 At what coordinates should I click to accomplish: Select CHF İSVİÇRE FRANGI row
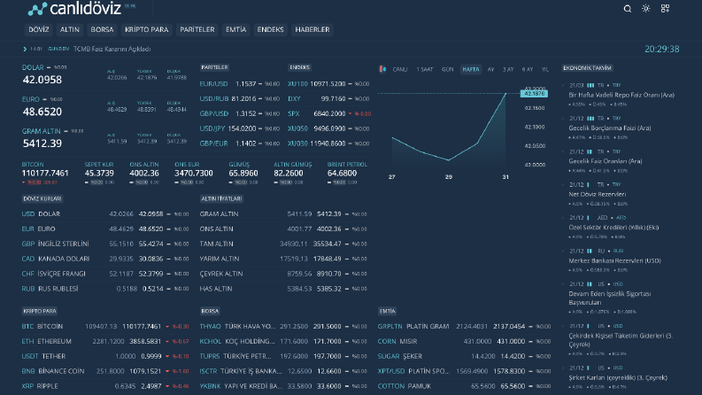coord(105,274)
